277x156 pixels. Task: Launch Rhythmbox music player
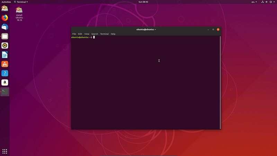point(5,45)
